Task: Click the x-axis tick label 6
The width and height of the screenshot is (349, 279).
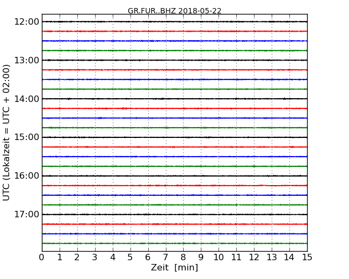Action: (148, 258)
